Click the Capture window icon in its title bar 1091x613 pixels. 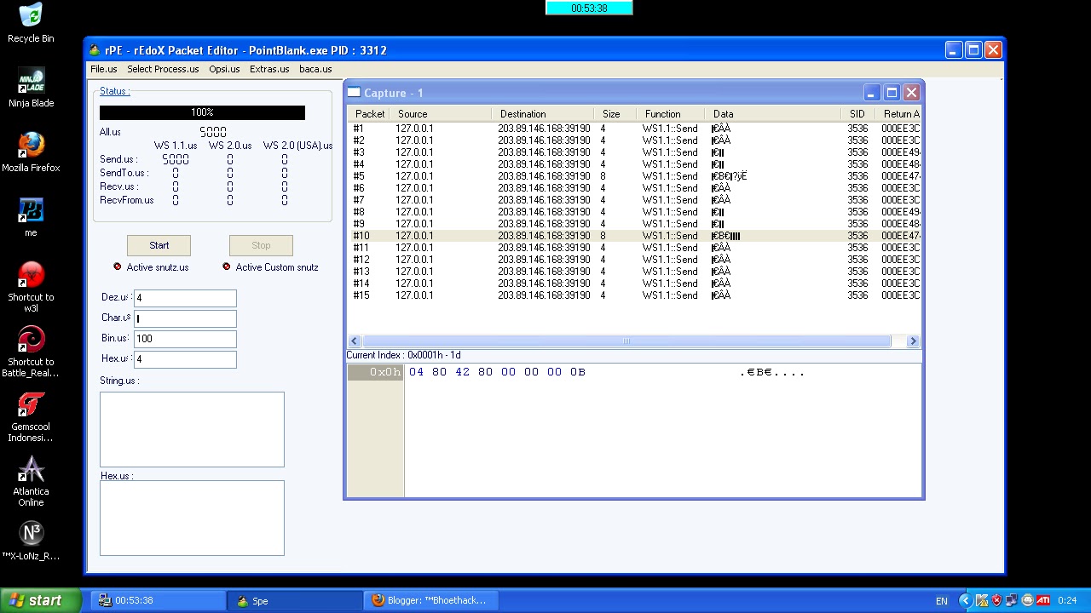click(x=354, y=92)
